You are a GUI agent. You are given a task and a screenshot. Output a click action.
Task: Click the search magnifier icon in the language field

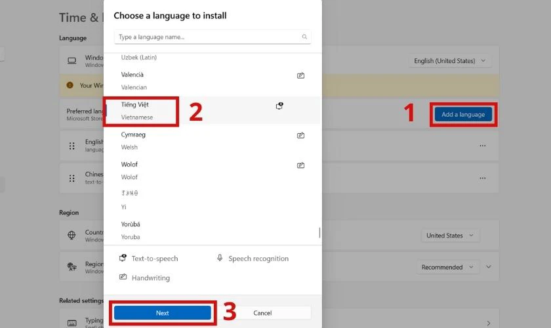coord(304,37)
